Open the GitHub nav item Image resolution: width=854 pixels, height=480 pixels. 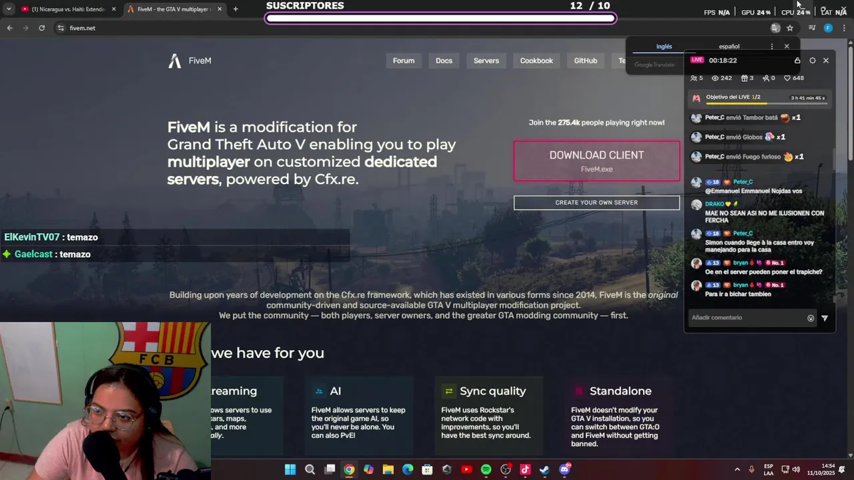tap(586, 61)
